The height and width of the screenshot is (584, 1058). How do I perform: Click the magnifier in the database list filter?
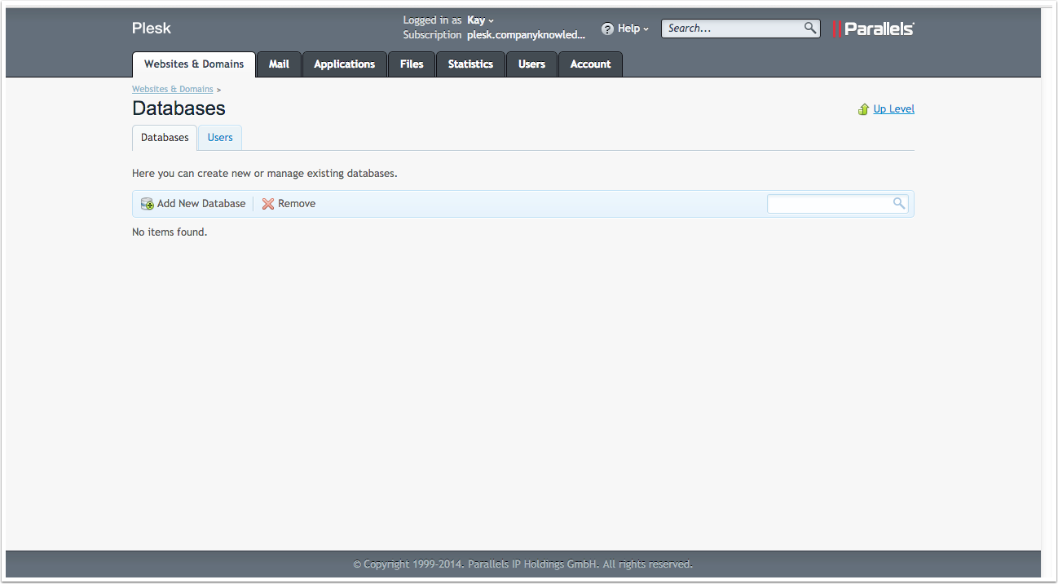click(899, 203)
